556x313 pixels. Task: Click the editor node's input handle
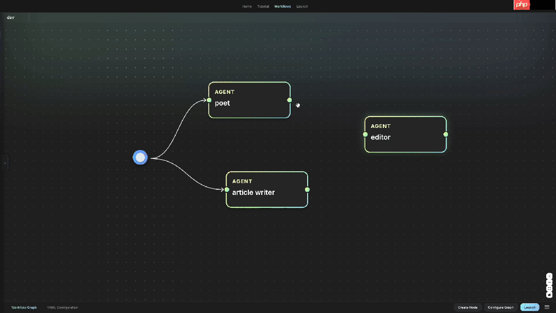point(365,135)
